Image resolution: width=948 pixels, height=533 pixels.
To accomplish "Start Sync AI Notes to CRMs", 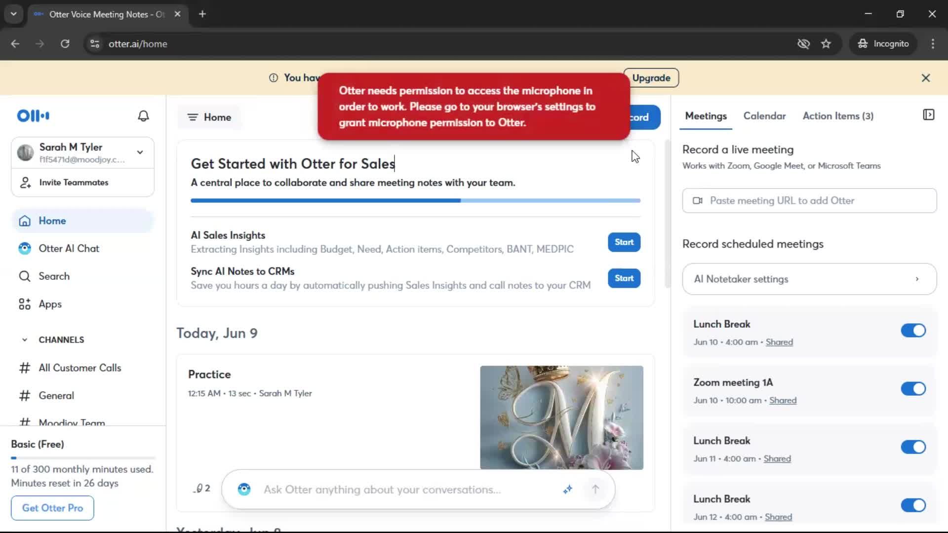I will pos(624,278).
